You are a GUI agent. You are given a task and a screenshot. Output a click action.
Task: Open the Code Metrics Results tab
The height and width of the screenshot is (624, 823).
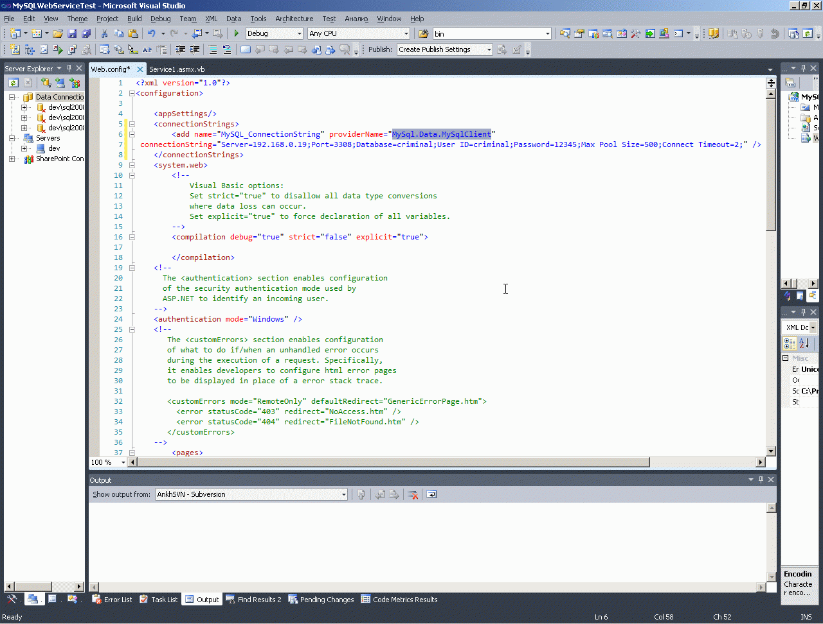pos(399,600)
